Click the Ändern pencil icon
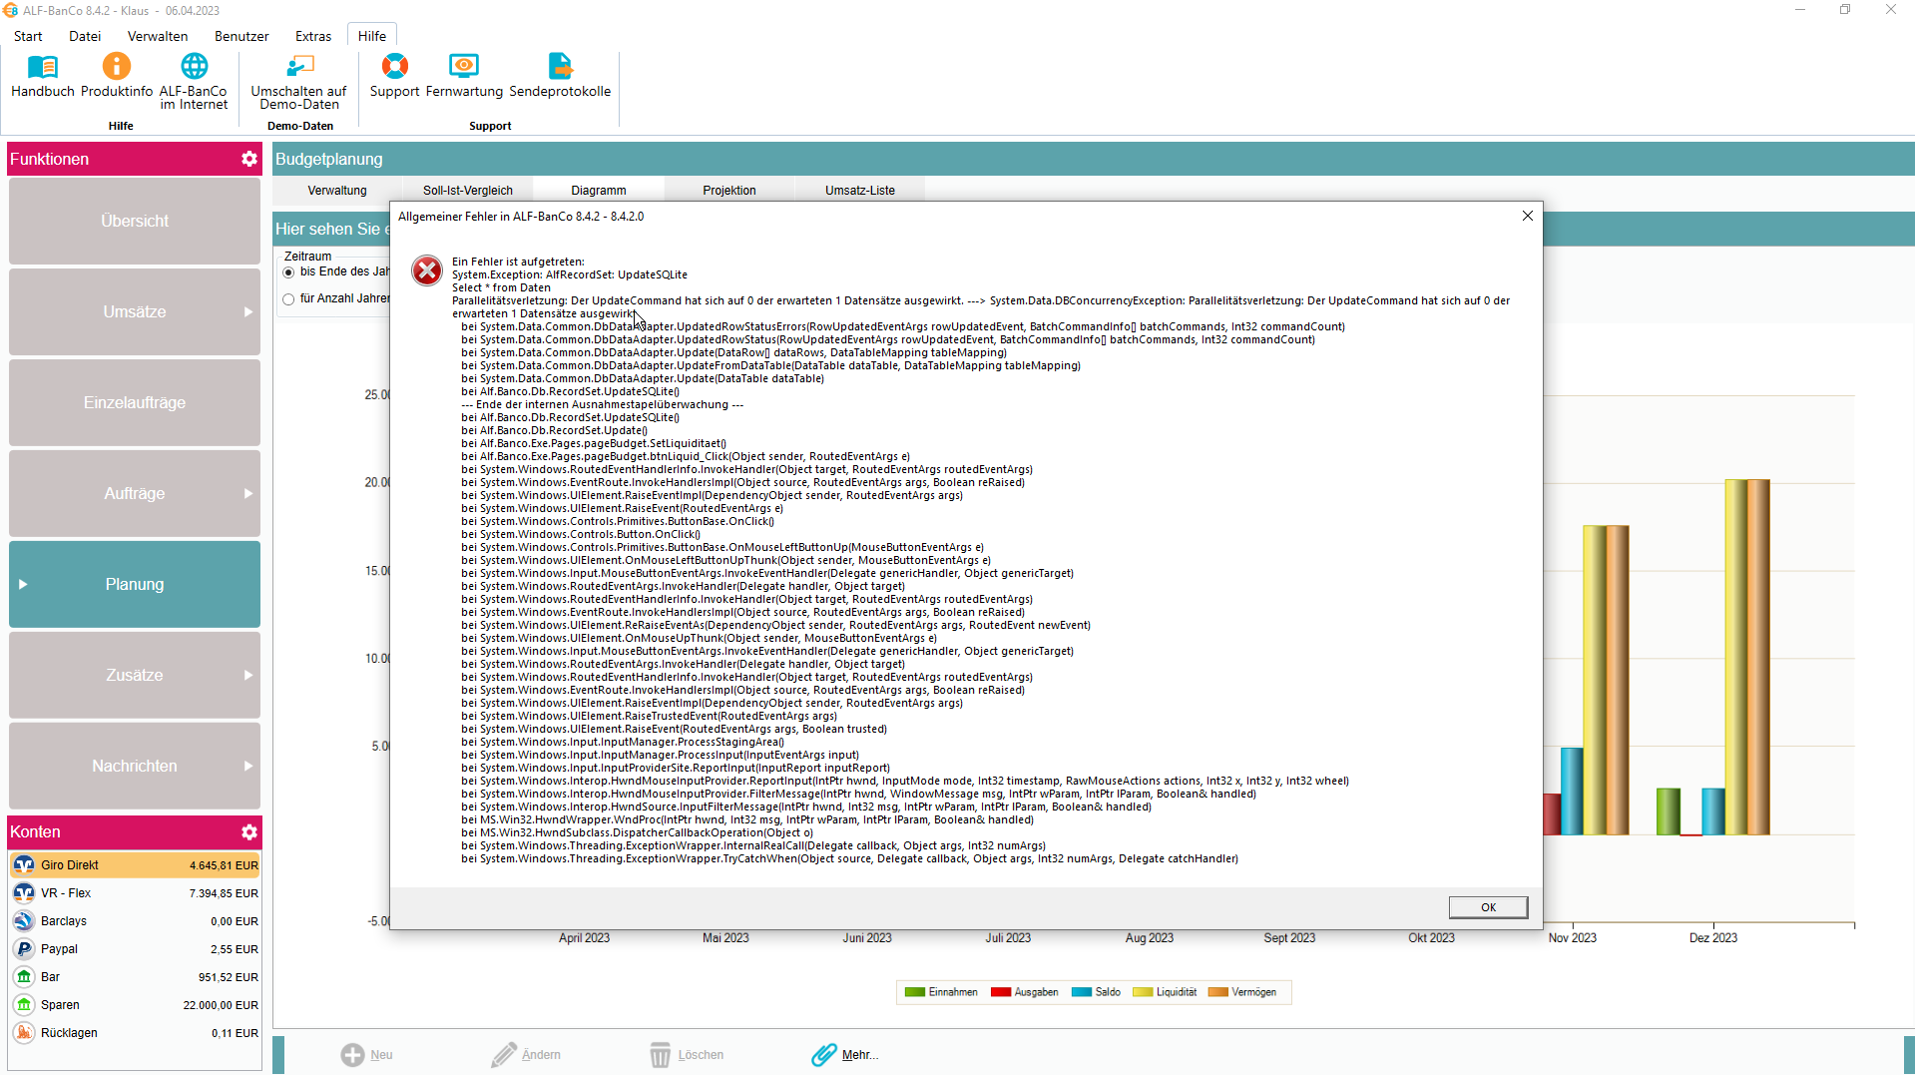This screenshot has height=1075, width=1915. (503, 1055)
